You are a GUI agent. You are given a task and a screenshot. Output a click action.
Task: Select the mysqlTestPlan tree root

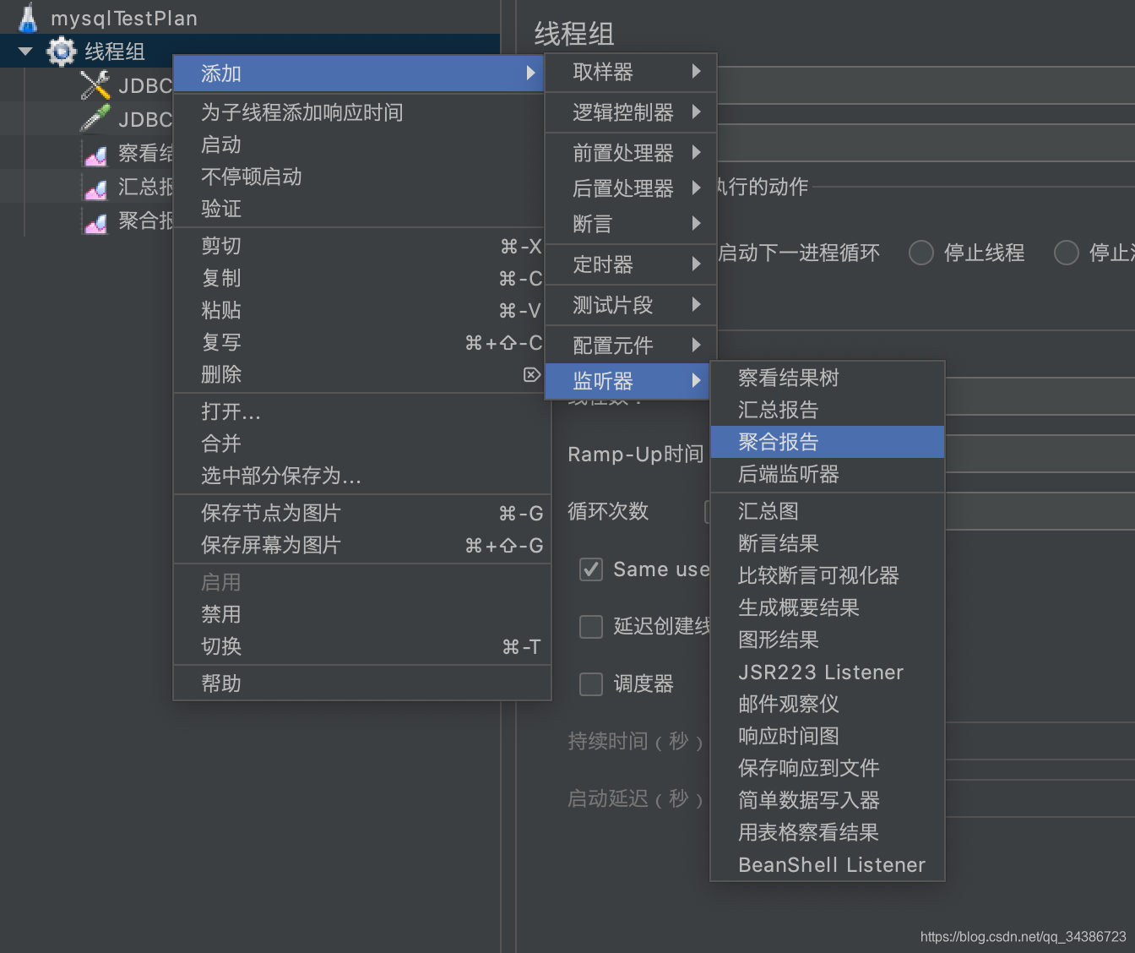point(124,18)
